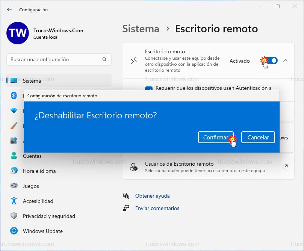Disable the Escritorio remoto Activado toggle
304x251 pixels.
(268, 60)
